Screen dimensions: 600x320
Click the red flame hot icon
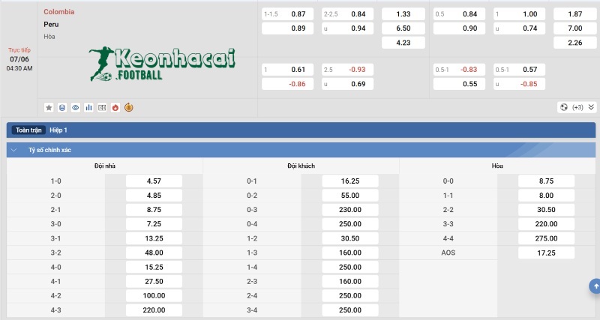pos(115,107)
